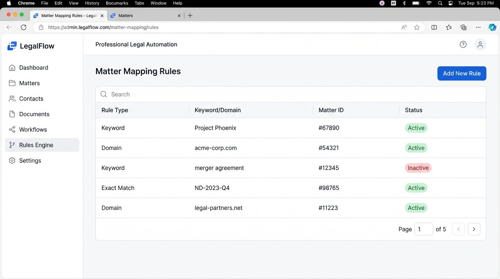
Task: Click the Add New Rule button
Action: coord(461,73)
